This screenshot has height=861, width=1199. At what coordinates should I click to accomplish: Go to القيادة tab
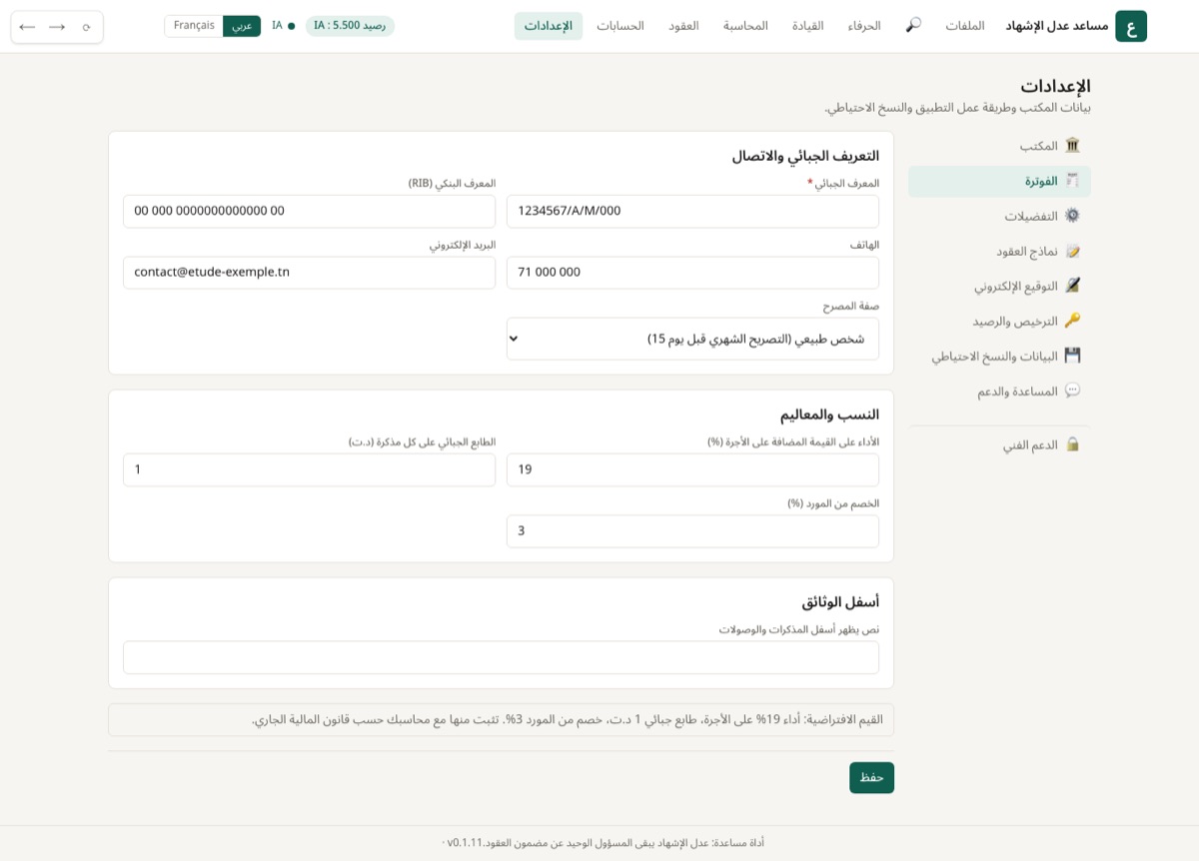pos(807,26)
